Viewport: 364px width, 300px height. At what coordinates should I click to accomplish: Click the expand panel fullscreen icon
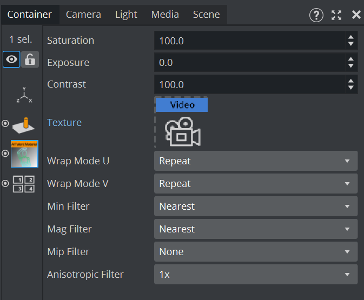point(336,15)
